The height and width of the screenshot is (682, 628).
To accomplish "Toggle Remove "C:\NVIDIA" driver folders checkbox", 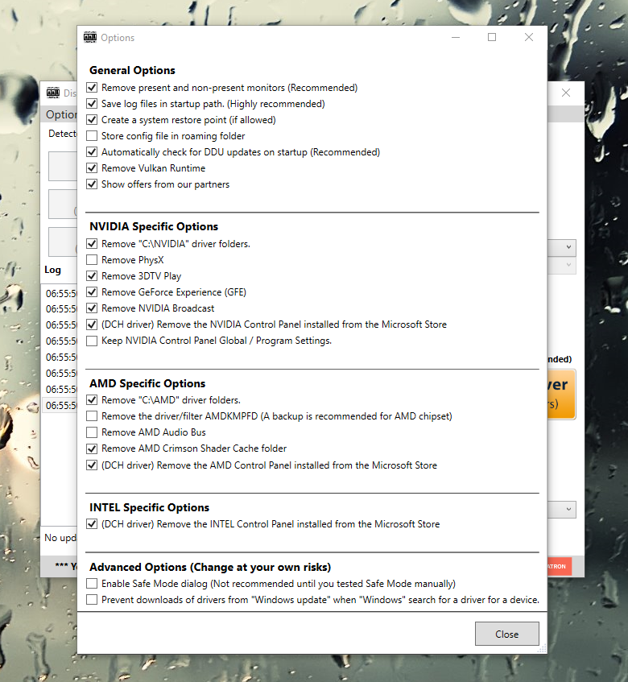I will tap(92, 243).
